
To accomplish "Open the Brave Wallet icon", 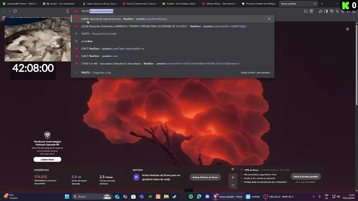I will pyautogui.click(x=331, y=11).
